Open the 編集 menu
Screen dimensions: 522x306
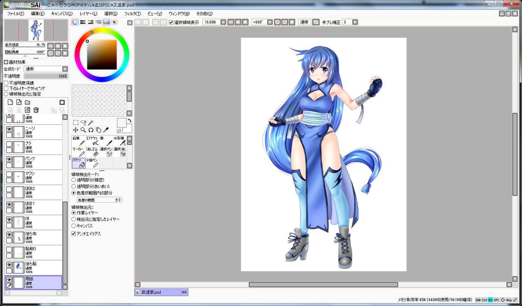(x=38, y=14)
